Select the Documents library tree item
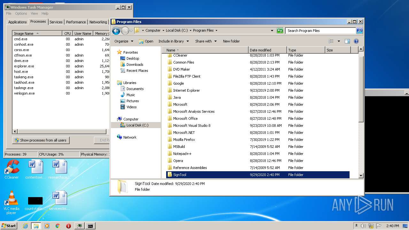 pos(132,89)
